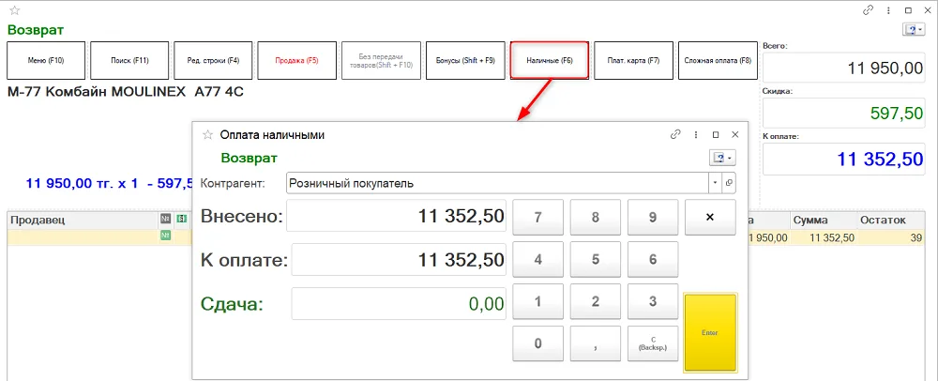Click the favorite star in the Возврат window

(x=15, y=10)
